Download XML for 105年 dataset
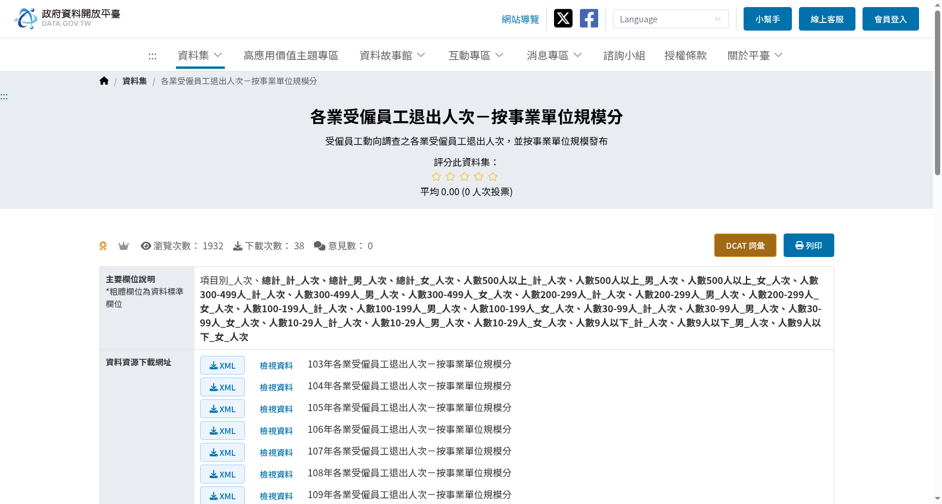This screenshot has width=942, height=504. point(223,409)
